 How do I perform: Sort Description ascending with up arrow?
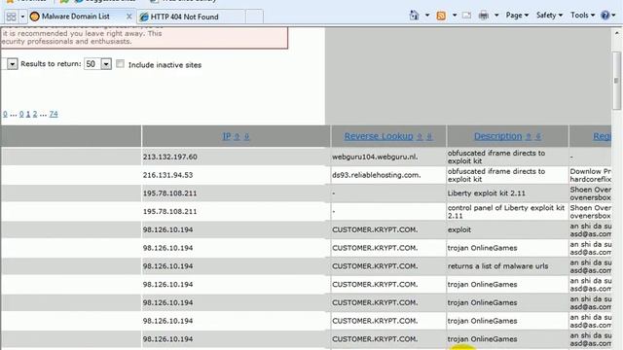529,136
